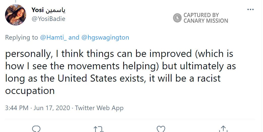Open the Twitter Web App source link
The width and height of the screenshot is (263, 132).
tap(99, 108)
